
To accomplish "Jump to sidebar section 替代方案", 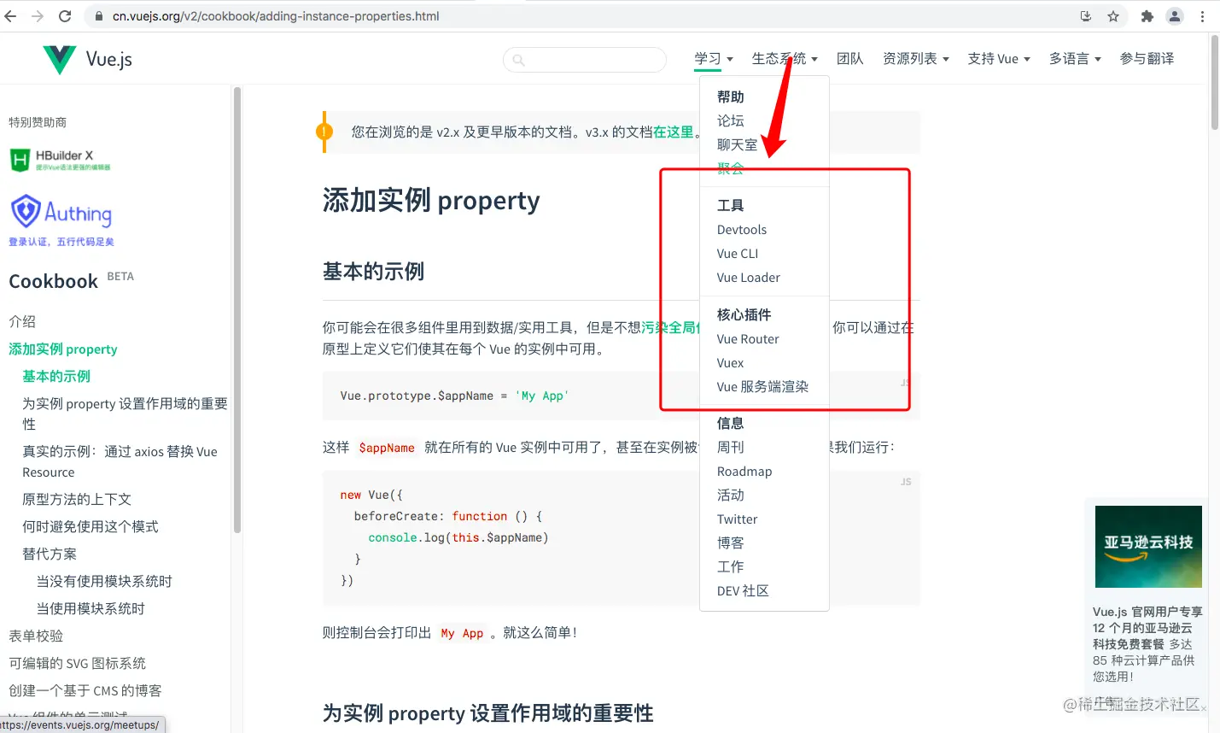I will click(x=50, y=554).
